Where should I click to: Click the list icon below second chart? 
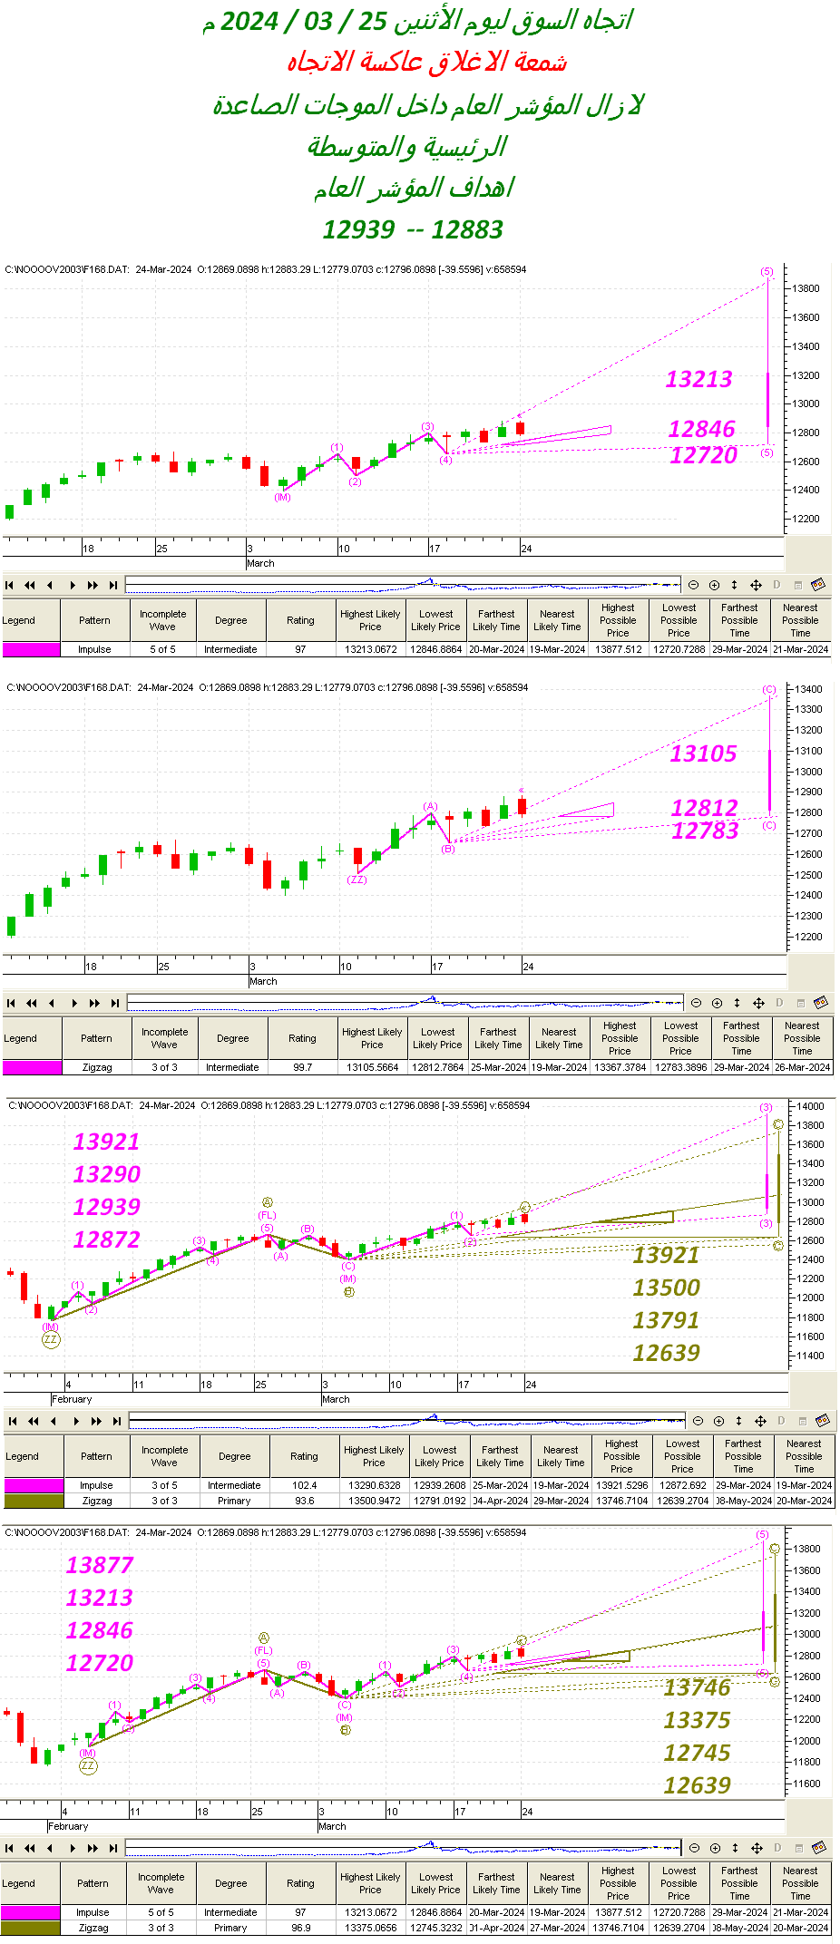[x=801, y=1003]
